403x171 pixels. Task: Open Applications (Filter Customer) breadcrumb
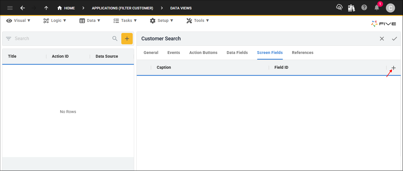[x=122, y=8]
